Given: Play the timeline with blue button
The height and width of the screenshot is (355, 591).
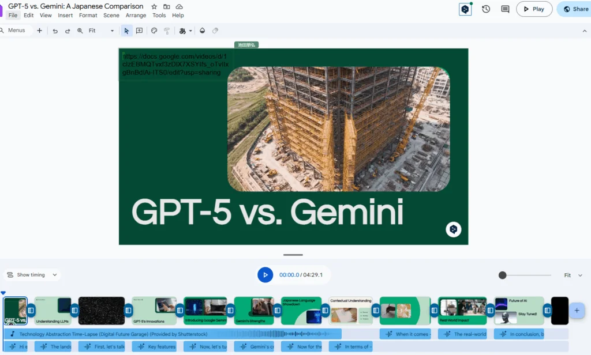Looking at the screenshot, I should 265,275.
